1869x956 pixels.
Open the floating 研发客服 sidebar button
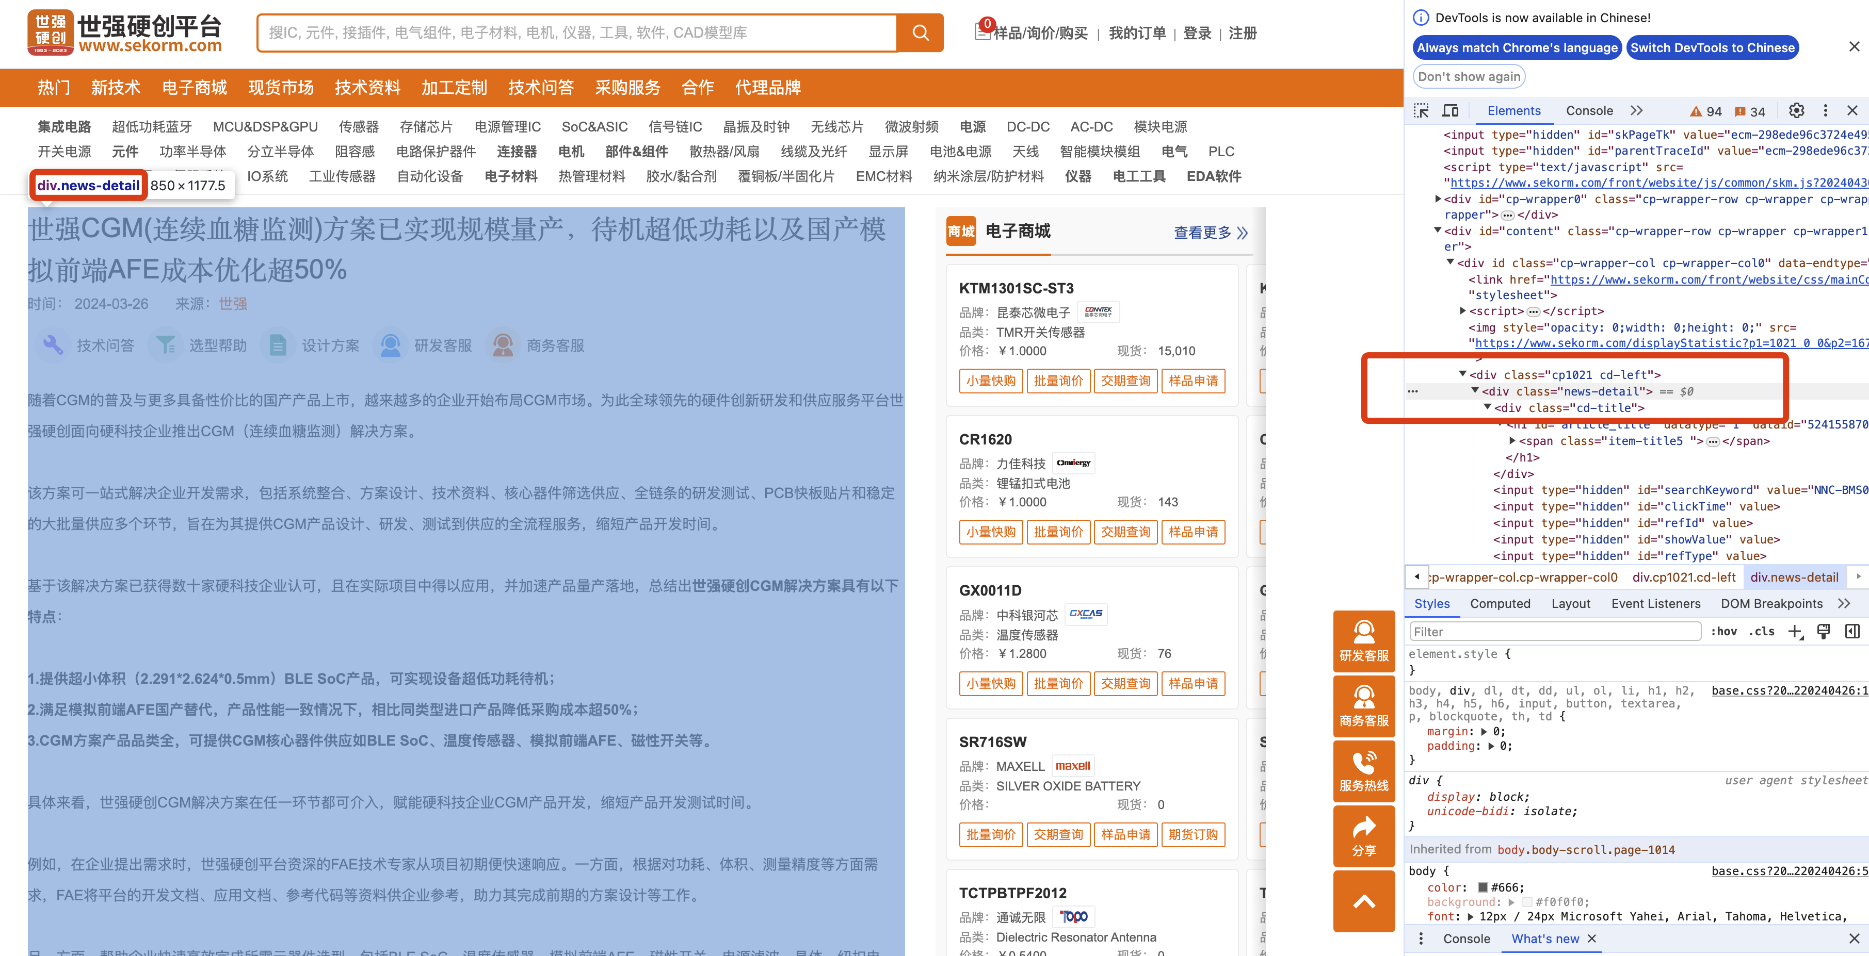[x=1364, y=641]
